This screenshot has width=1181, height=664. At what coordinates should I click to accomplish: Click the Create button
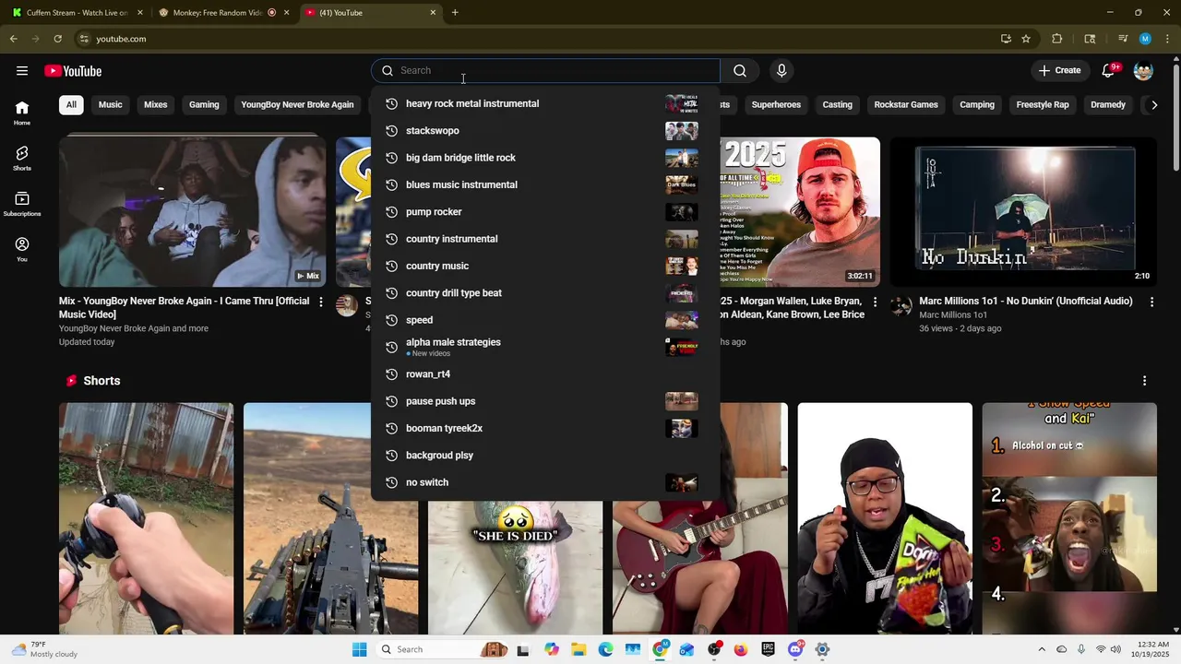coord(1059,71)
